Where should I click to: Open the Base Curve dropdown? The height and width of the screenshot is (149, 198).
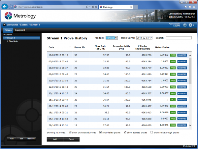pos(144,38)
